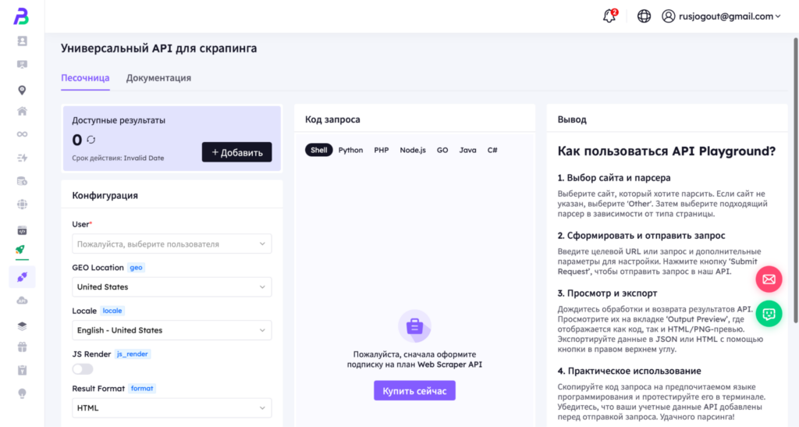The image size is (799, 427).
Task: Click the + Добавить button
Action: click(x=237, y=152)
